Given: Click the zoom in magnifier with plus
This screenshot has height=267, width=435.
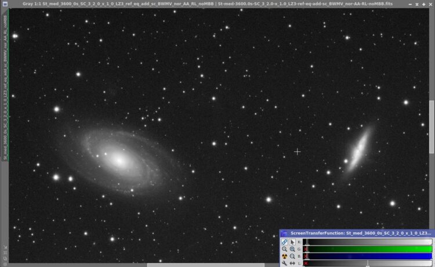Looking at the screenshot, I should click(x=292, y=249).
